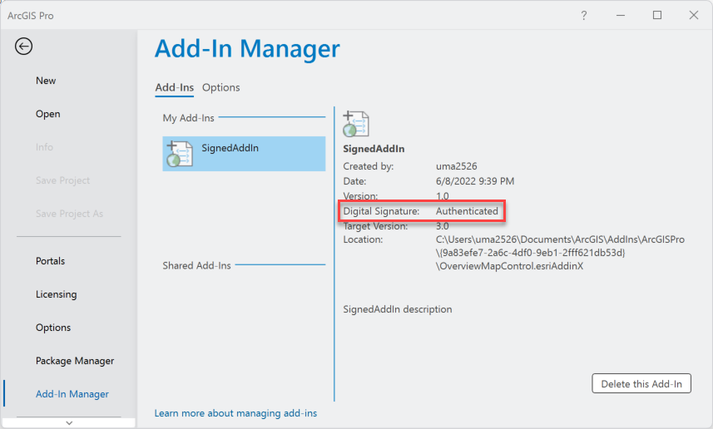Open the New menu item
This screenshot has width=713, height=429.
pos(46,81)
